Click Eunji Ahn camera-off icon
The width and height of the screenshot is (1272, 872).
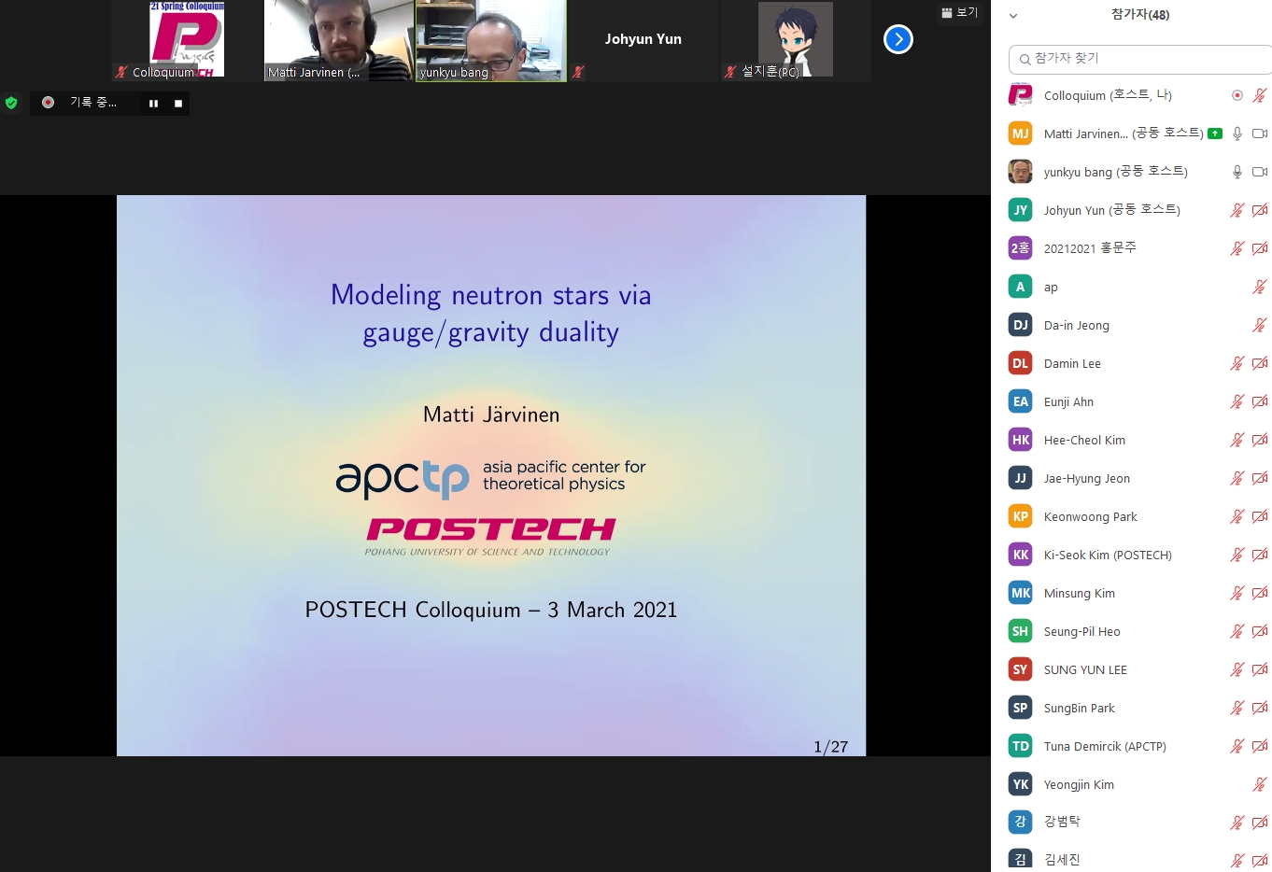pyautogui.click(x=1260, y=401)
